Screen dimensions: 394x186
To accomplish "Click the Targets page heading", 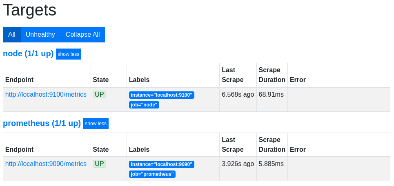I will click(x=30, y=10).
